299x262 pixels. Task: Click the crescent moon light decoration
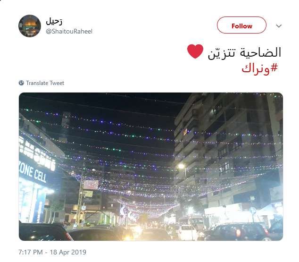pos(124,211)
